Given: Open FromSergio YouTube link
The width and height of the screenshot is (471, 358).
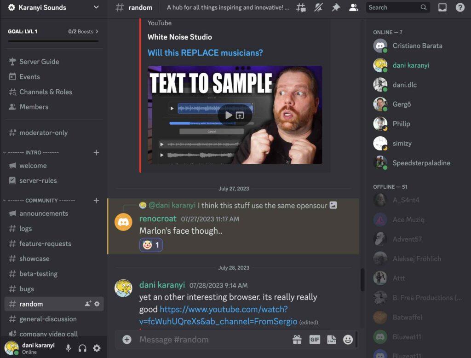Looking at the screenshot, I should coord(218,315).
